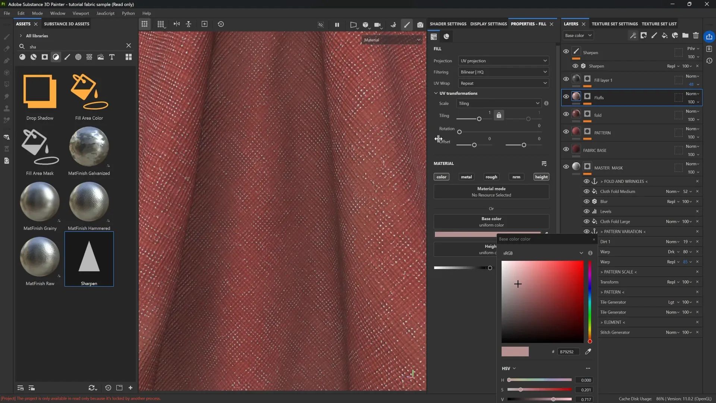Click the camera screenshot icon in viewport toolbar
Screen dimensions: 716x403
click(x=420, y=25)
